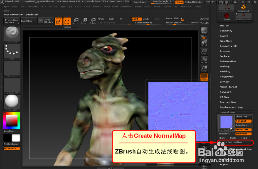Click the FlipG button

click(x=233, y=138)
